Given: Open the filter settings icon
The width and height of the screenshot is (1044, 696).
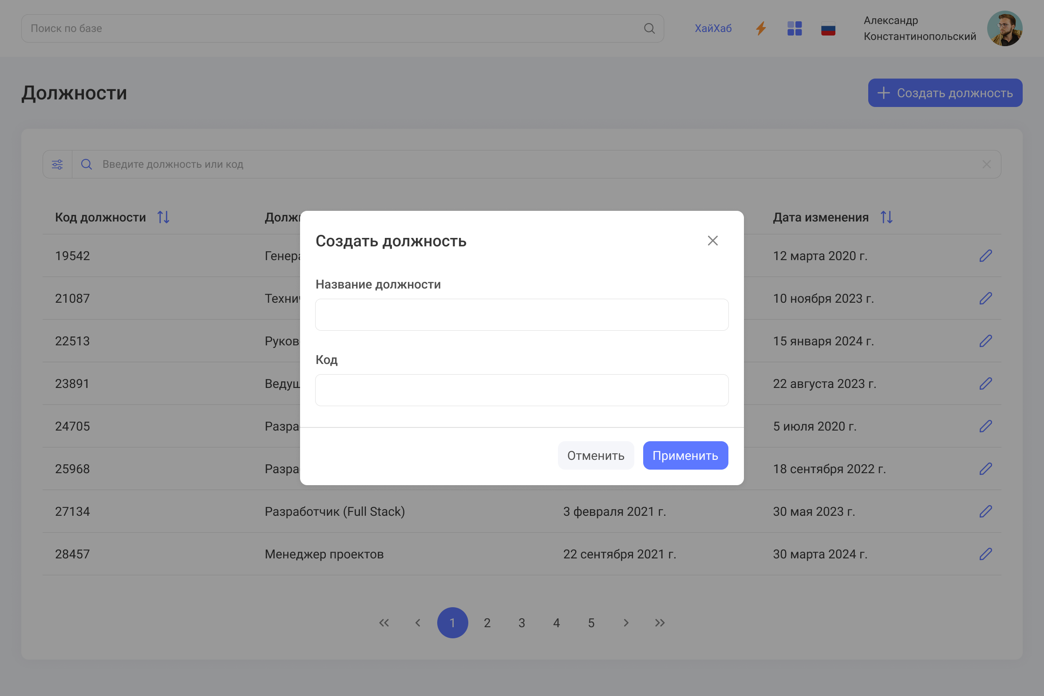Looking at the screenshot, I should click(57, 164).
